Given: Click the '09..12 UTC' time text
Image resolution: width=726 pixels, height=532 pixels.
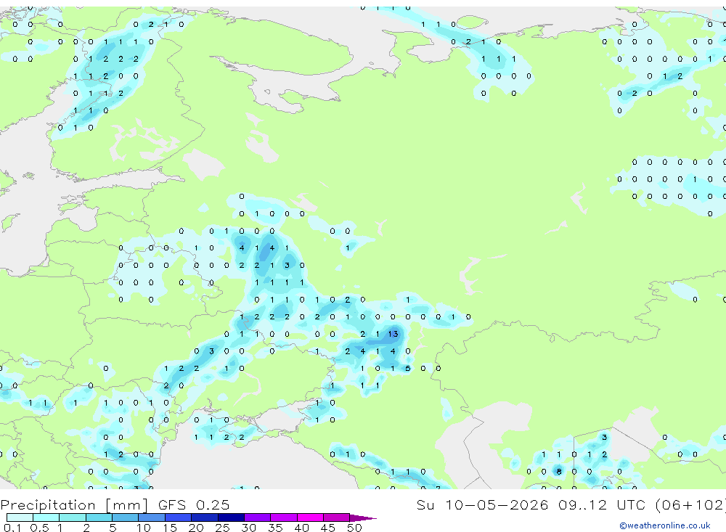Looking at the screenshot, I should pyautogui.click(x=602, y=504).
